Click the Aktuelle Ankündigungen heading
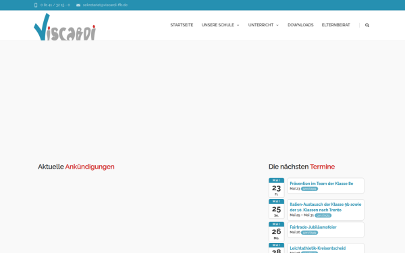 (76, 167)
